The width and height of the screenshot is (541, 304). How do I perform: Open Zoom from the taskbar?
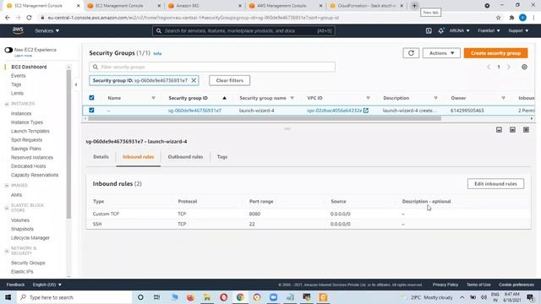click(x=273, y=297)
